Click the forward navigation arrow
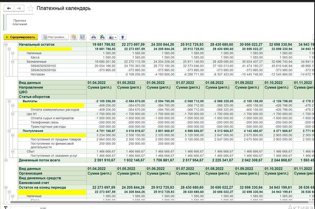 [19, 8]
